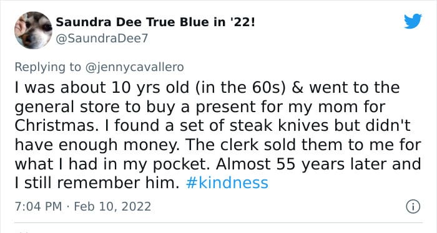Viewport: 437px width, 233px height.
Task: Click the 7:04 PM timestamp
Action: [x=38, y=206]
